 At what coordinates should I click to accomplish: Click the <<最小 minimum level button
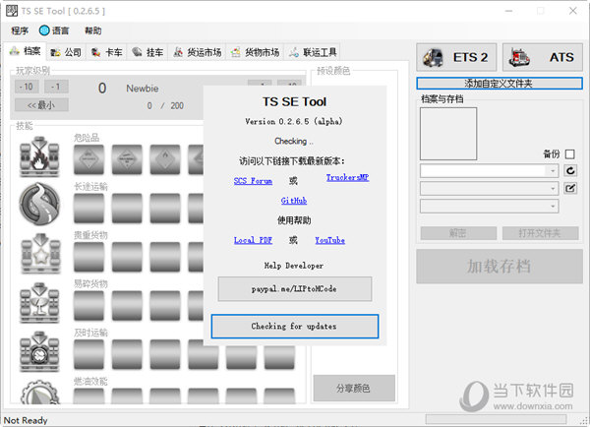pyautogui.click(x=41, y=105)
